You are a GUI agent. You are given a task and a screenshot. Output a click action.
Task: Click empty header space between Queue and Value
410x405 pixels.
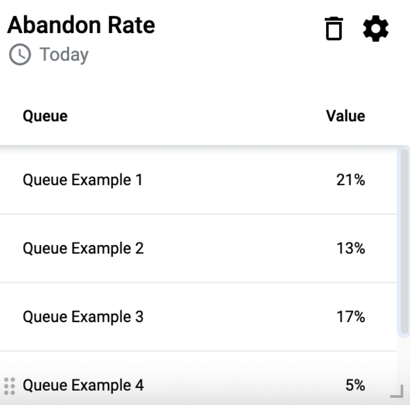point(196,116)
